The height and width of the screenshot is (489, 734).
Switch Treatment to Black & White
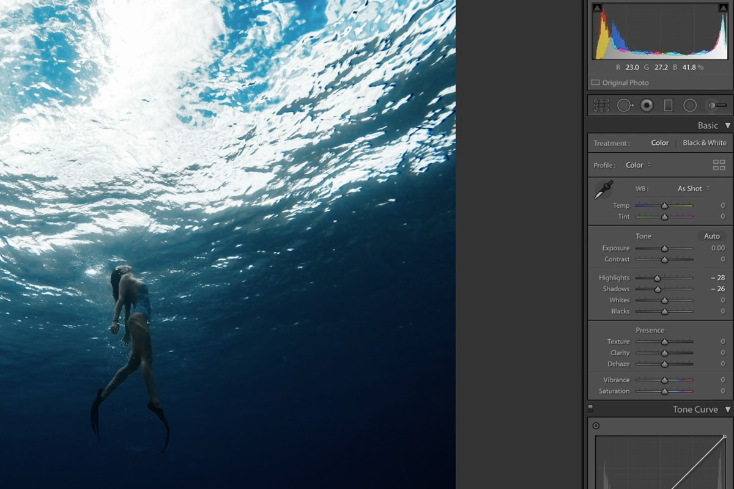(x=704, y=142)
